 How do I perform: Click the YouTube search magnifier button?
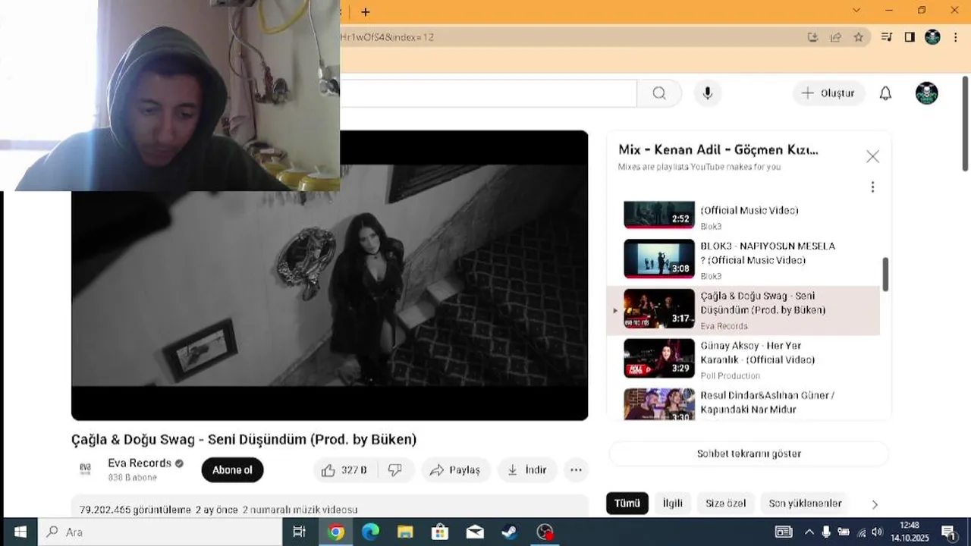[659, 93]
